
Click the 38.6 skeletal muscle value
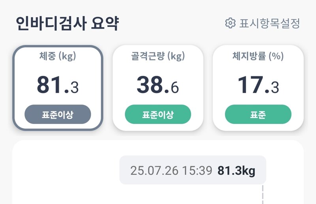point(158,84)
